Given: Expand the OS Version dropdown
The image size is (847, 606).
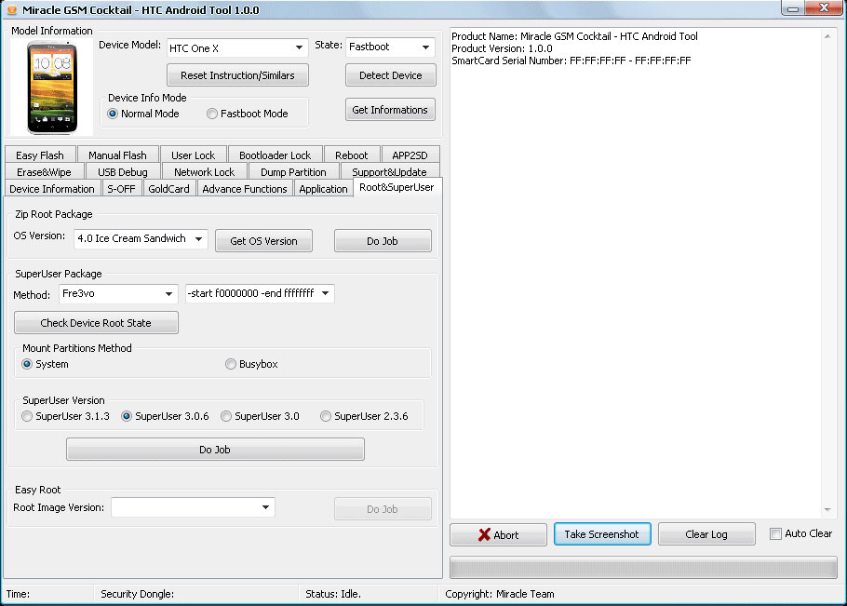Looking at the screenshot, I should [x=141, y=238].
